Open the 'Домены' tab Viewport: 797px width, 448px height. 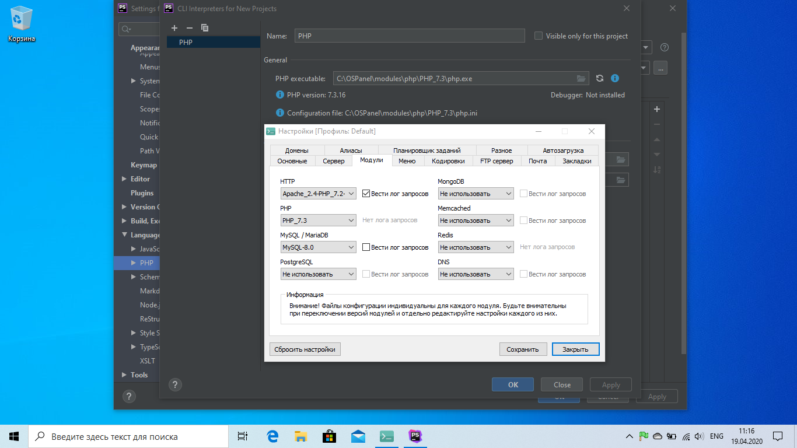(x=296, y=150)
